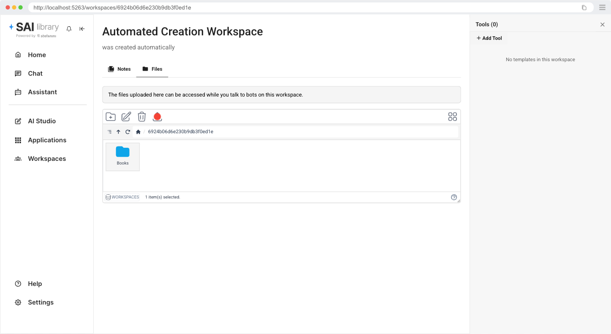Click the WORKSPACES storage selector

click(x=122, y=197)
